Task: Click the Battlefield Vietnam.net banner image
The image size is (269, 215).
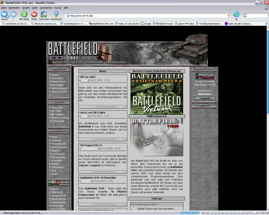Action: point(157,94)
